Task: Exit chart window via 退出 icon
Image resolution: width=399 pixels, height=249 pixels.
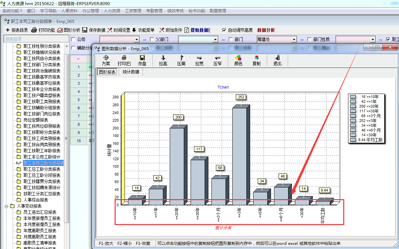Action: point(277,58)
